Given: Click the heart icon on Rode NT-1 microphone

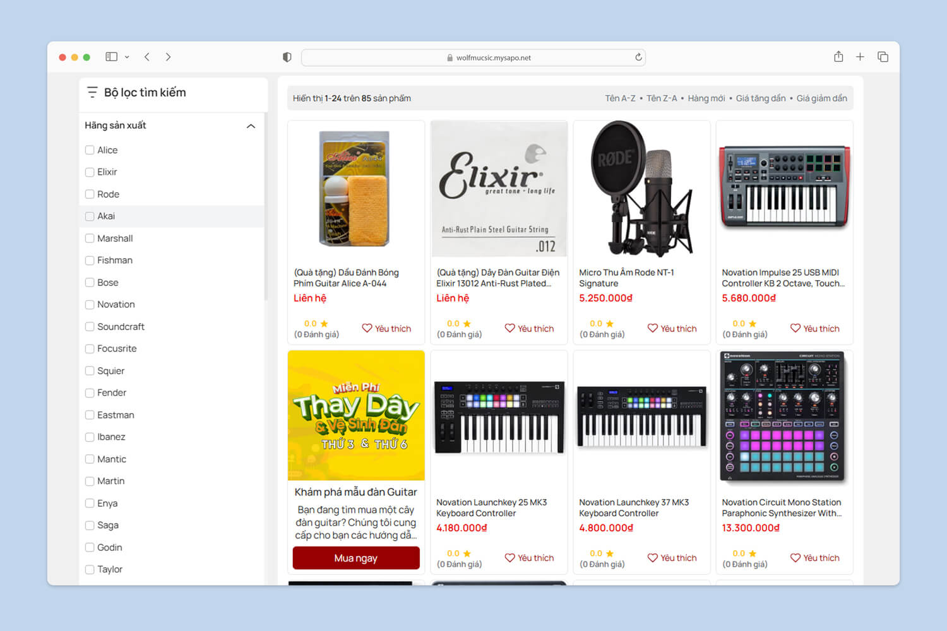Looking at the screenshot, I should point(653,328).
